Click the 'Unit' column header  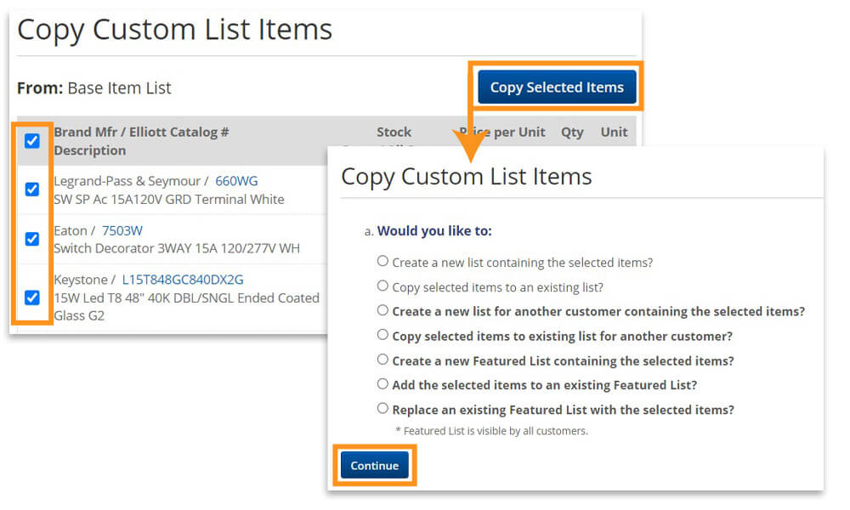click(x=614, y=133)
